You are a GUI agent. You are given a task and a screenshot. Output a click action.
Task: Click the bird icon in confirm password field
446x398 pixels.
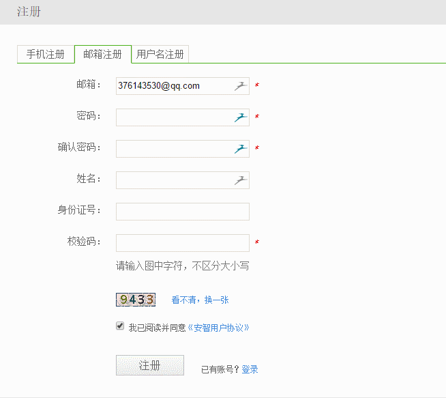point(240,149)
